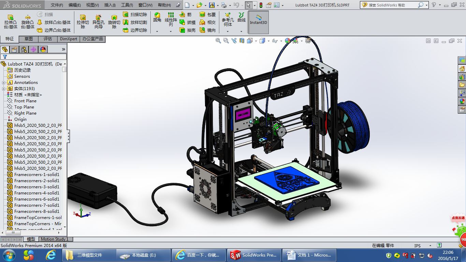Click the Zoom to Fit magnifier icon
This screenshot has height=262, width=466.
(218, 41)
